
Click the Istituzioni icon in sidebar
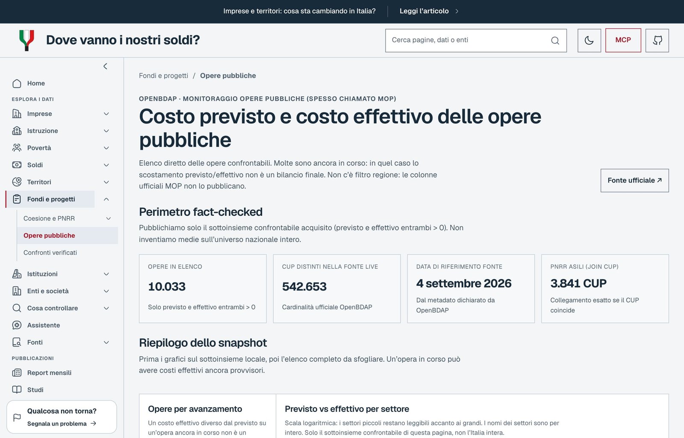pyautogui.click(x=17, y=274)
